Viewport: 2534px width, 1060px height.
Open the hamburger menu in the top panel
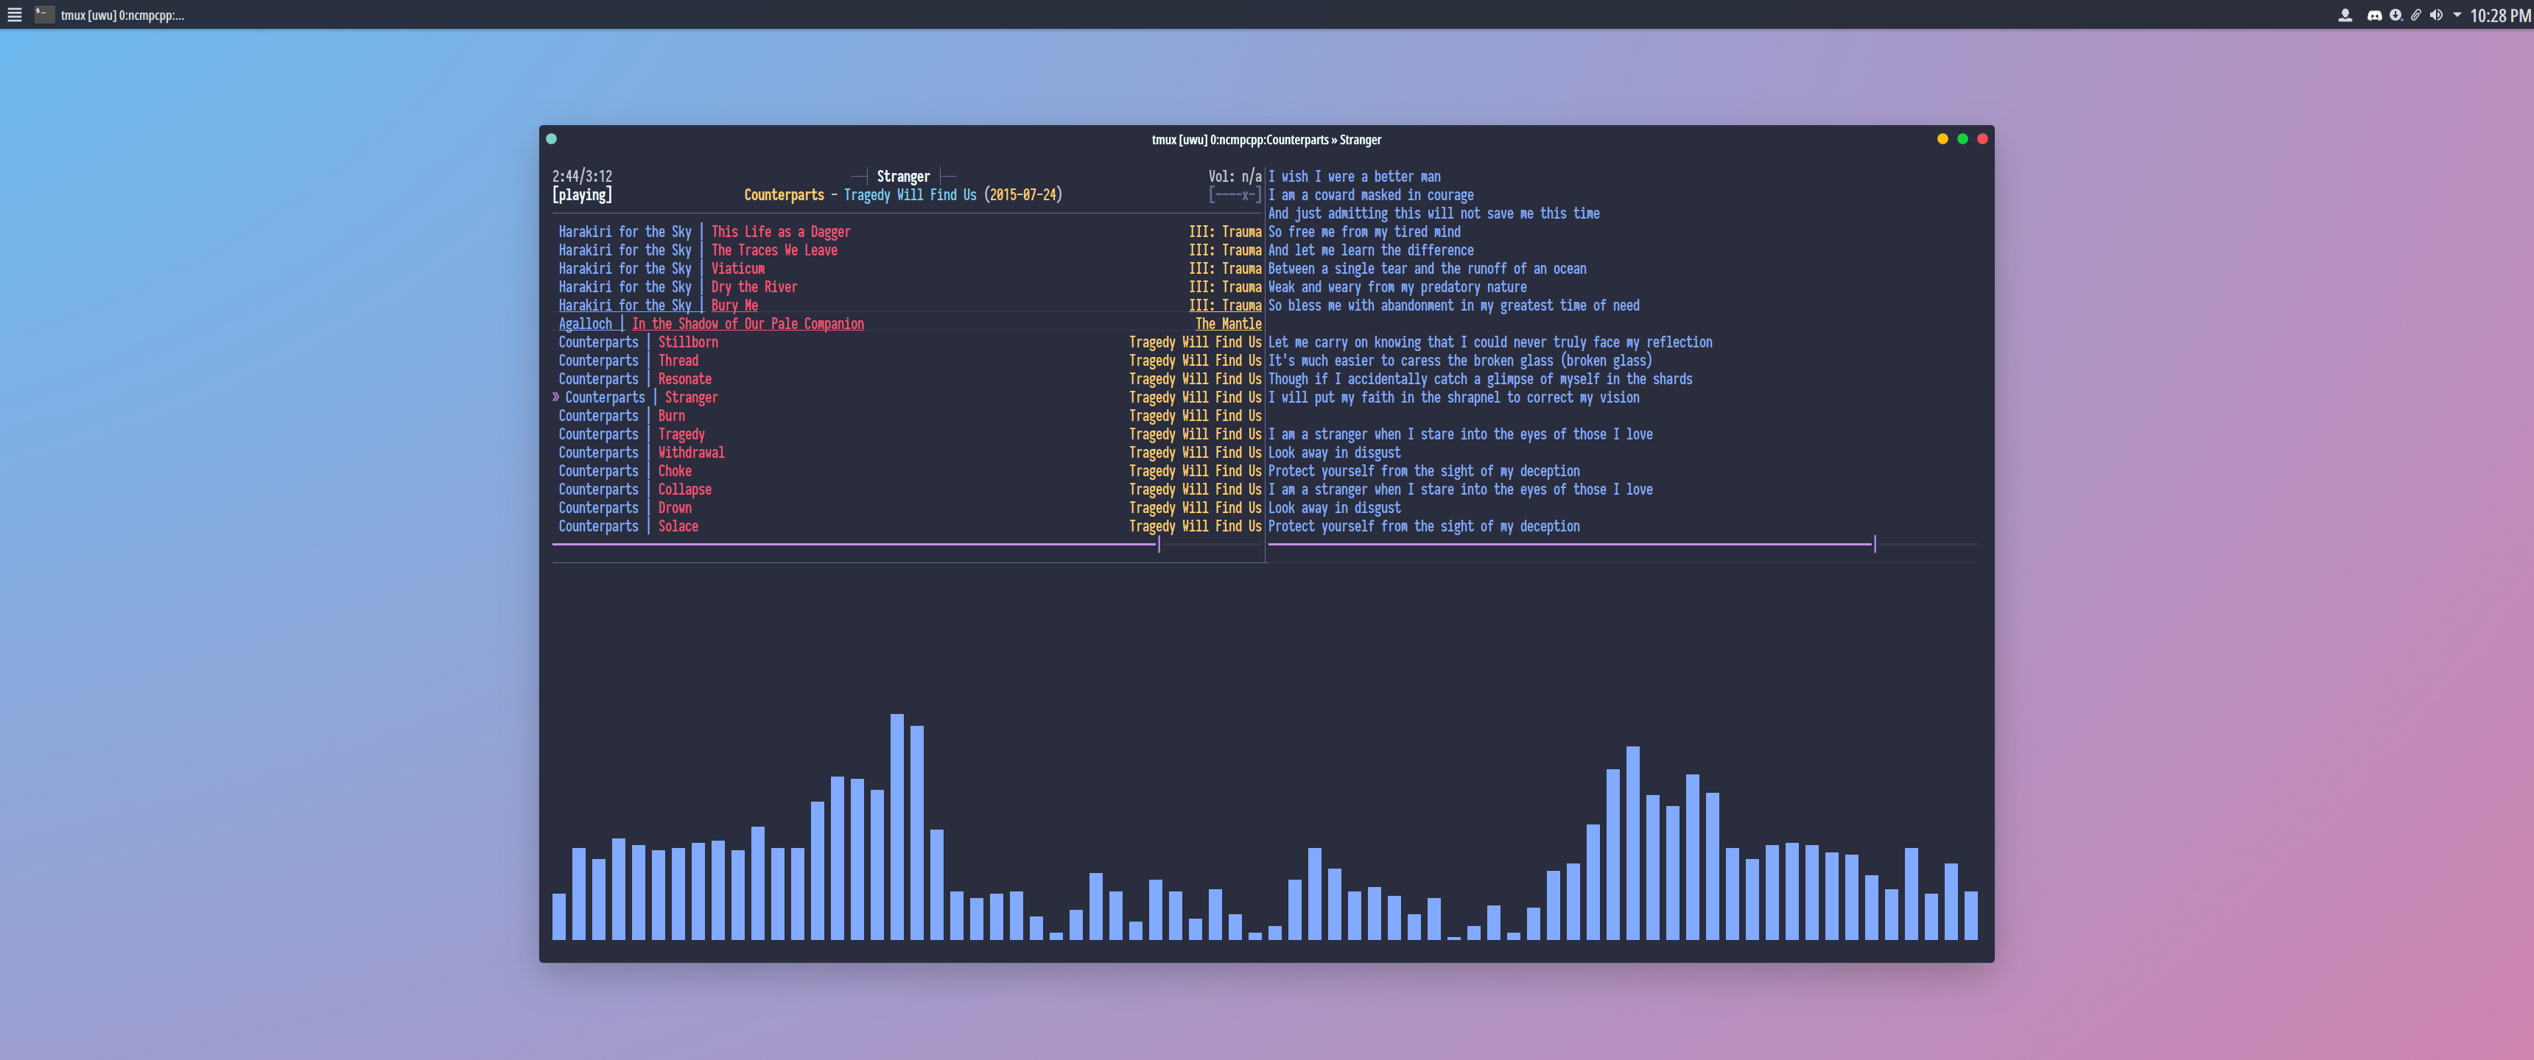(15, 15)
